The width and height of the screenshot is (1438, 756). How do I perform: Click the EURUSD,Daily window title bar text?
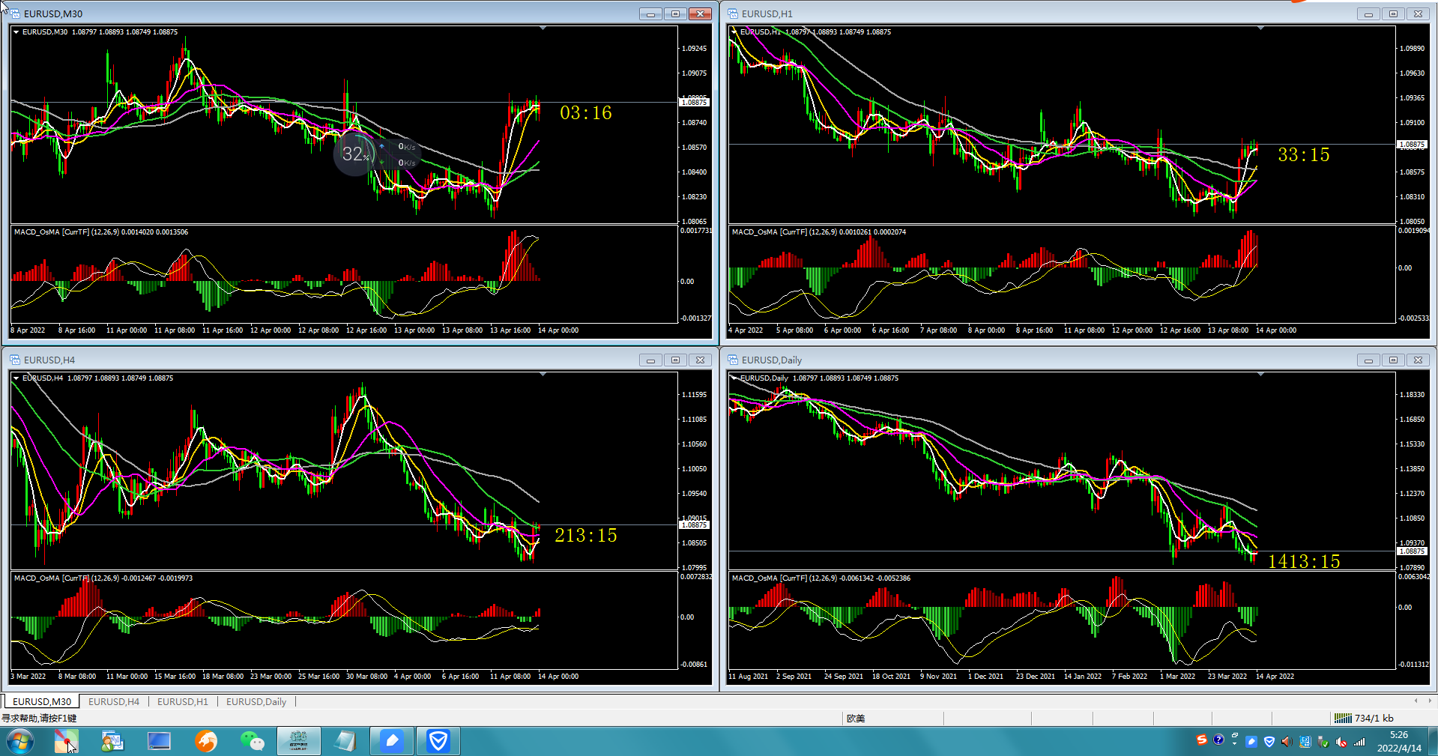pyautogui.click(x=772, y=360)
